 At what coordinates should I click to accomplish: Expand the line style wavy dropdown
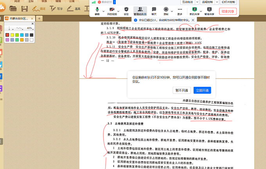[x=20, y=28]
